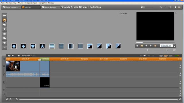Open the Настройки menu
The height and width of the screenshot is (103, 184).
pos(43,3)
